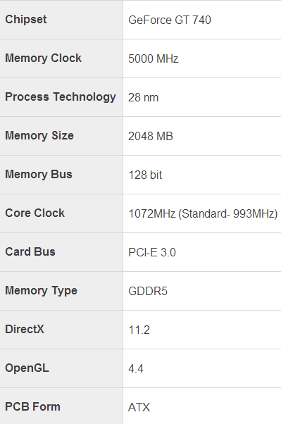Click the Core Clock label

35,213
